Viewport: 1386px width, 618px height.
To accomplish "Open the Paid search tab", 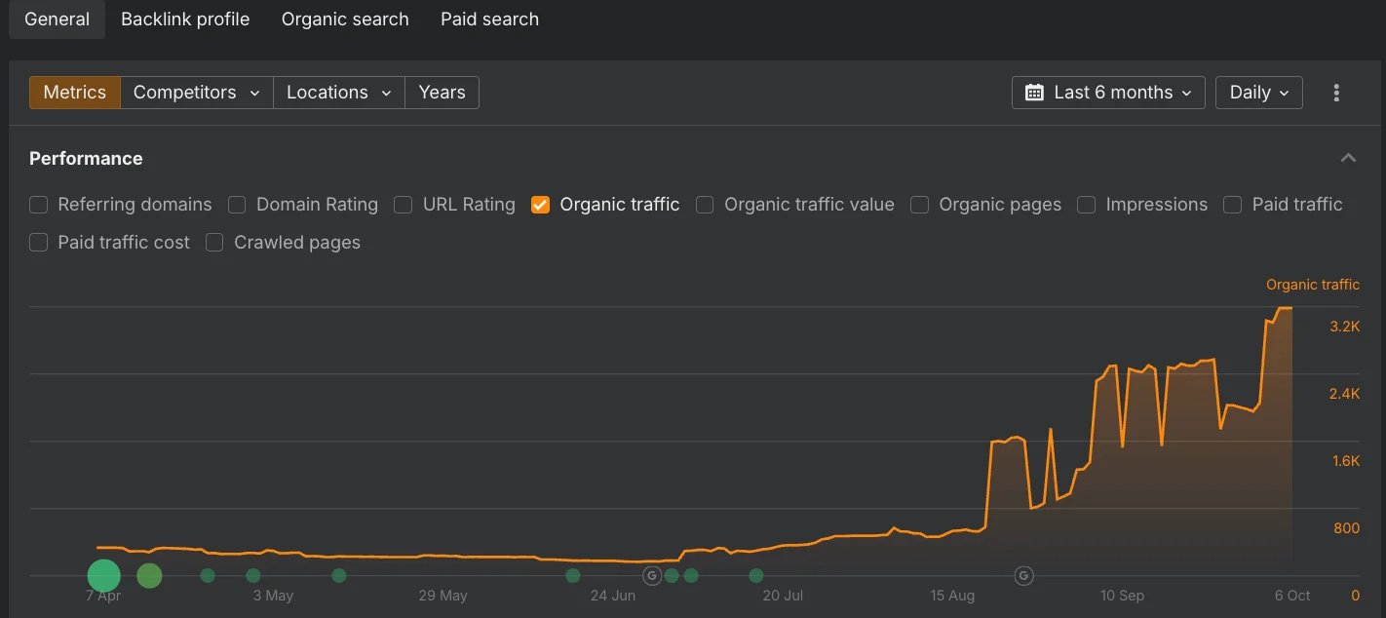I will [x=489, y=19].
